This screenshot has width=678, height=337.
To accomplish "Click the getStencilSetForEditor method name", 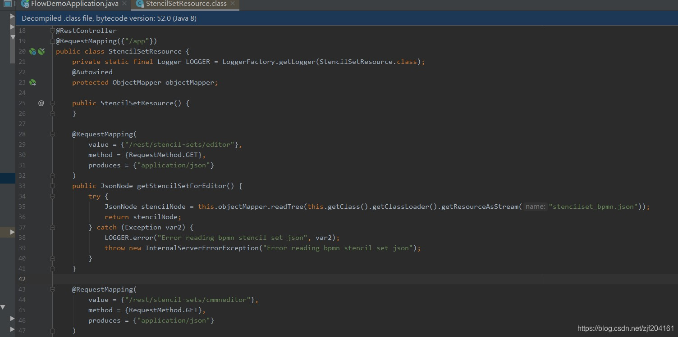I will pyautogui.click(x=182, y=186).
